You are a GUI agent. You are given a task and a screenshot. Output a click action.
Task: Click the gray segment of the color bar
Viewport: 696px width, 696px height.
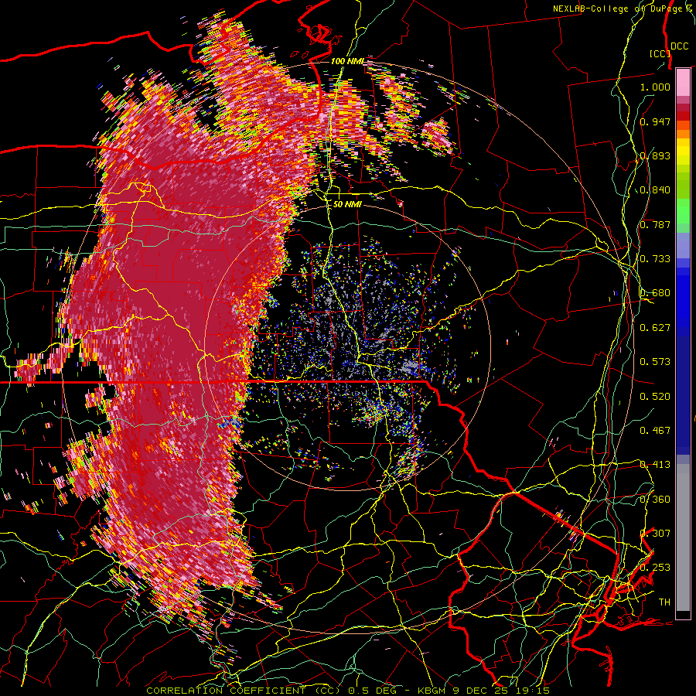pyautogui.click(x=683, y=537)
